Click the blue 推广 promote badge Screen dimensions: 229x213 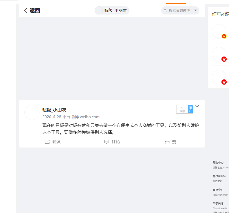pos(191,109)
